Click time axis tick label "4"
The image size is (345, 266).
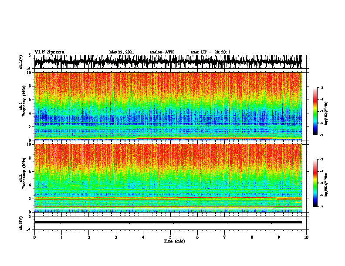(143, 237)
